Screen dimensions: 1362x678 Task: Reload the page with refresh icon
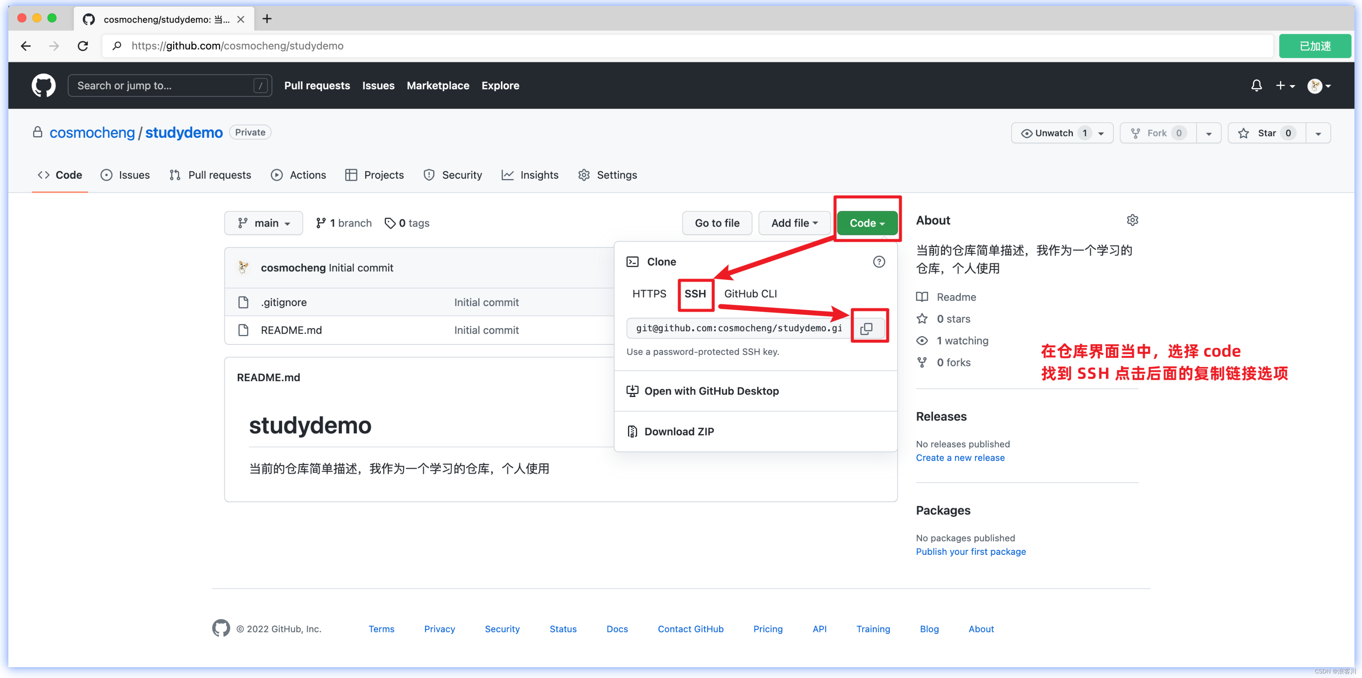(82, 46)
